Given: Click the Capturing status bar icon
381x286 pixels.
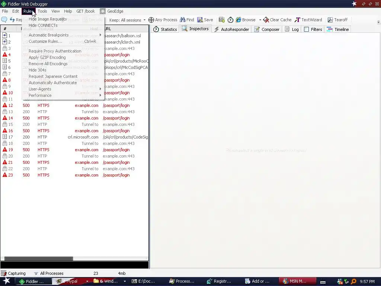Looking at the screenshot, I should click(x=4, y=273).
